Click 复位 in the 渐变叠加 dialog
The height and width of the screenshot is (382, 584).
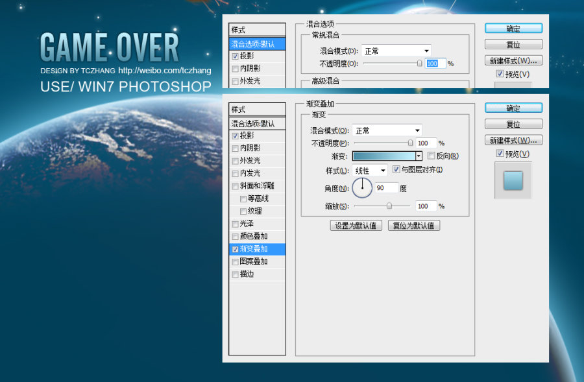coord(513,124)
